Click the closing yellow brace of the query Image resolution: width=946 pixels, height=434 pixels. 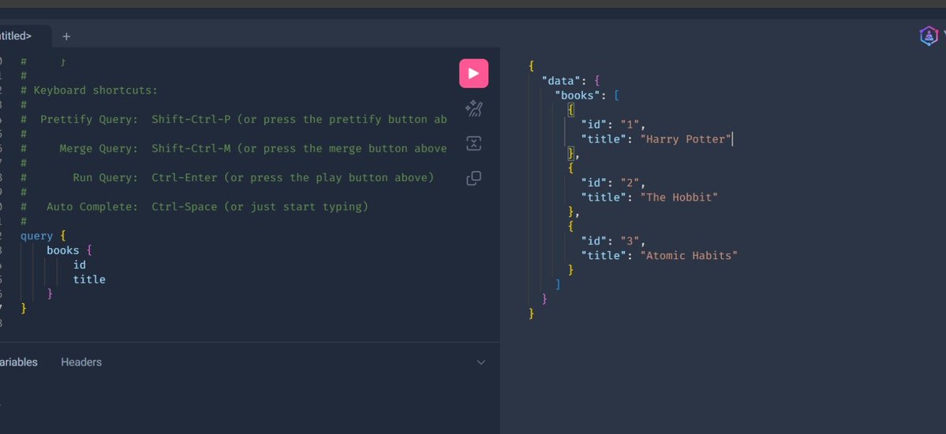[x=24, y=308]
